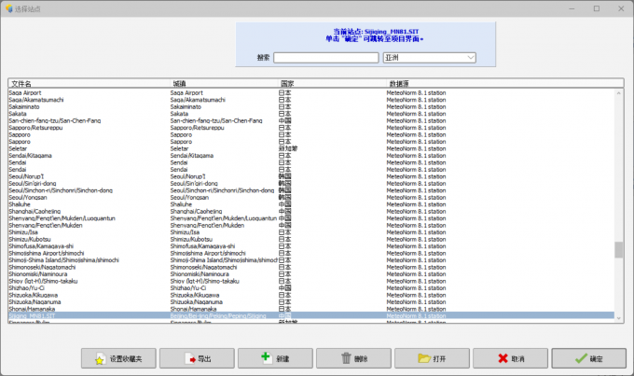Click the star icon for 设置收藏夹
The height and width of the screenshot is (376, 634).
[x=98, y=358]
